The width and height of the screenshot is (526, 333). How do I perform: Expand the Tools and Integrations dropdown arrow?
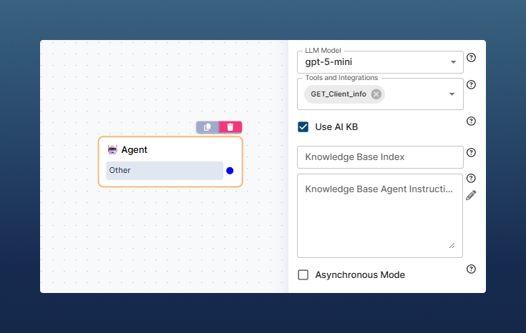(x=452, y=94)
